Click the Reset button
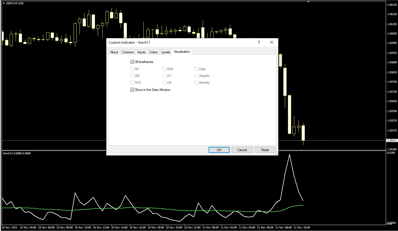Screen dimensions: 398x231 [x=265, y=150]
